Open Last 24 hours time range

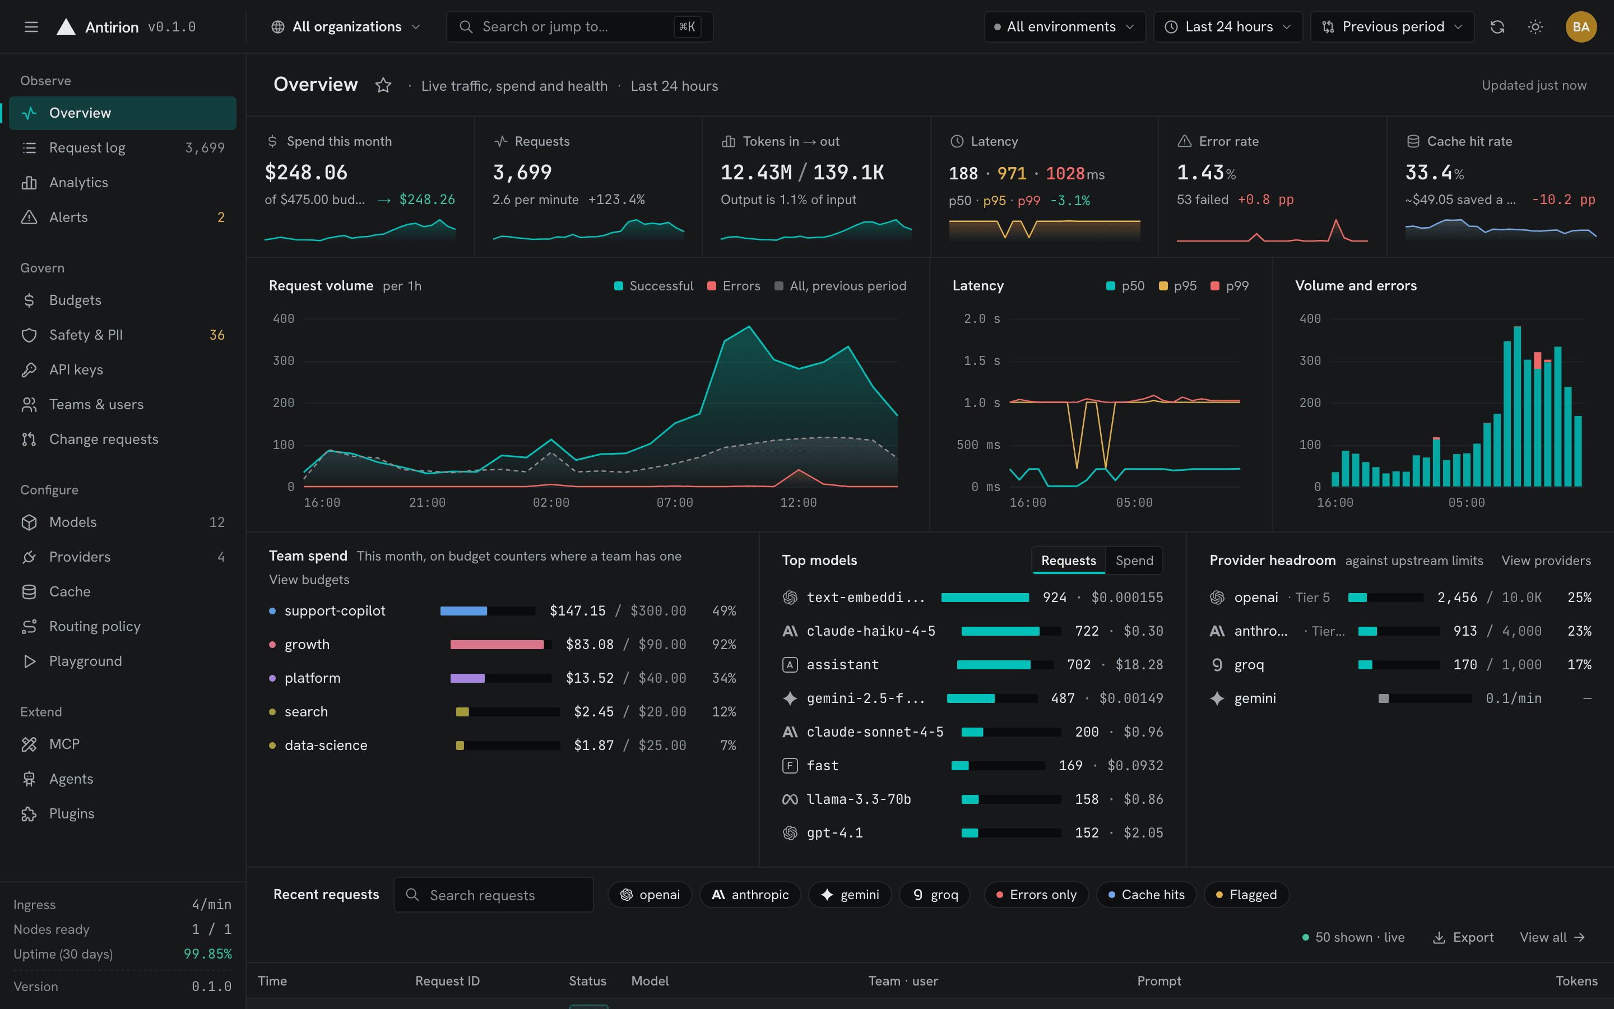pos(1228,27)
